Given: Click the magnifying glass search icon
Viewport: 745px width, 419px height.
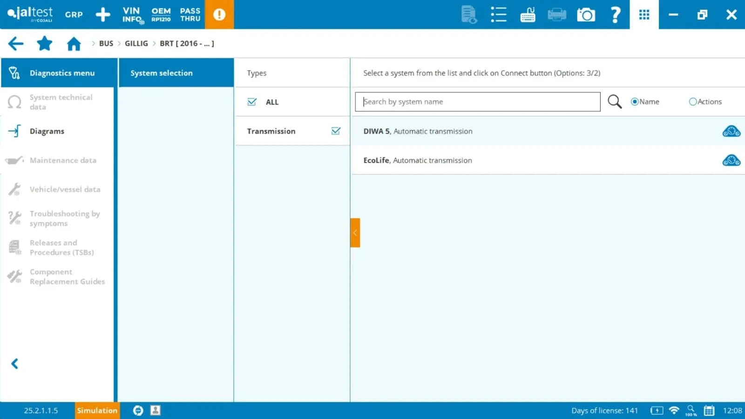Looking at the screenshot, I should click(x=615, y=101).
